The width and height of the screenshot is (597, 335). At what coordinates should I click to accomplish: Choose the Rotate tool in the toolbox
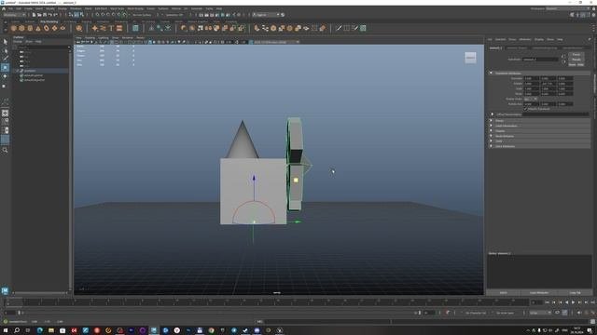click(x=5, y=76)
